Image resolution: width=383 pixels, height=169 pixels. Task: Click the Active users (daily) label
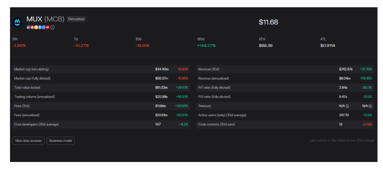tap(222, 115)
